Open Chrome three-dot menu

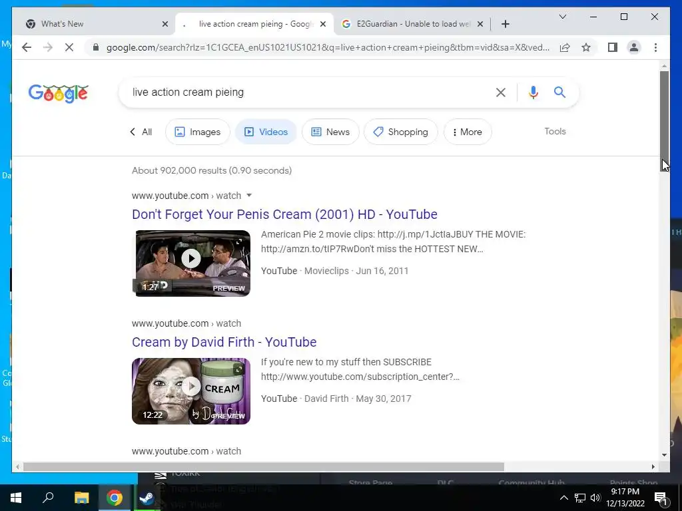(x=655, y=47)
